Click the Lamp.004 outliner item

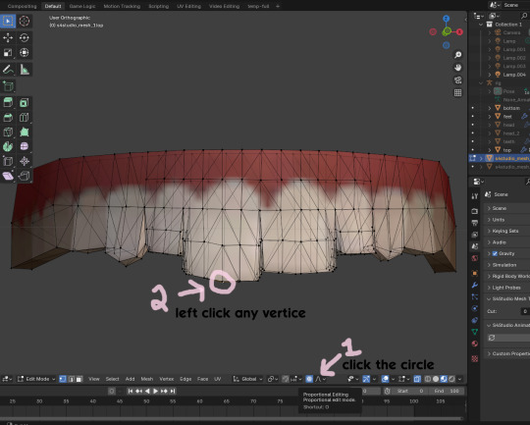[x=513, y=75]
